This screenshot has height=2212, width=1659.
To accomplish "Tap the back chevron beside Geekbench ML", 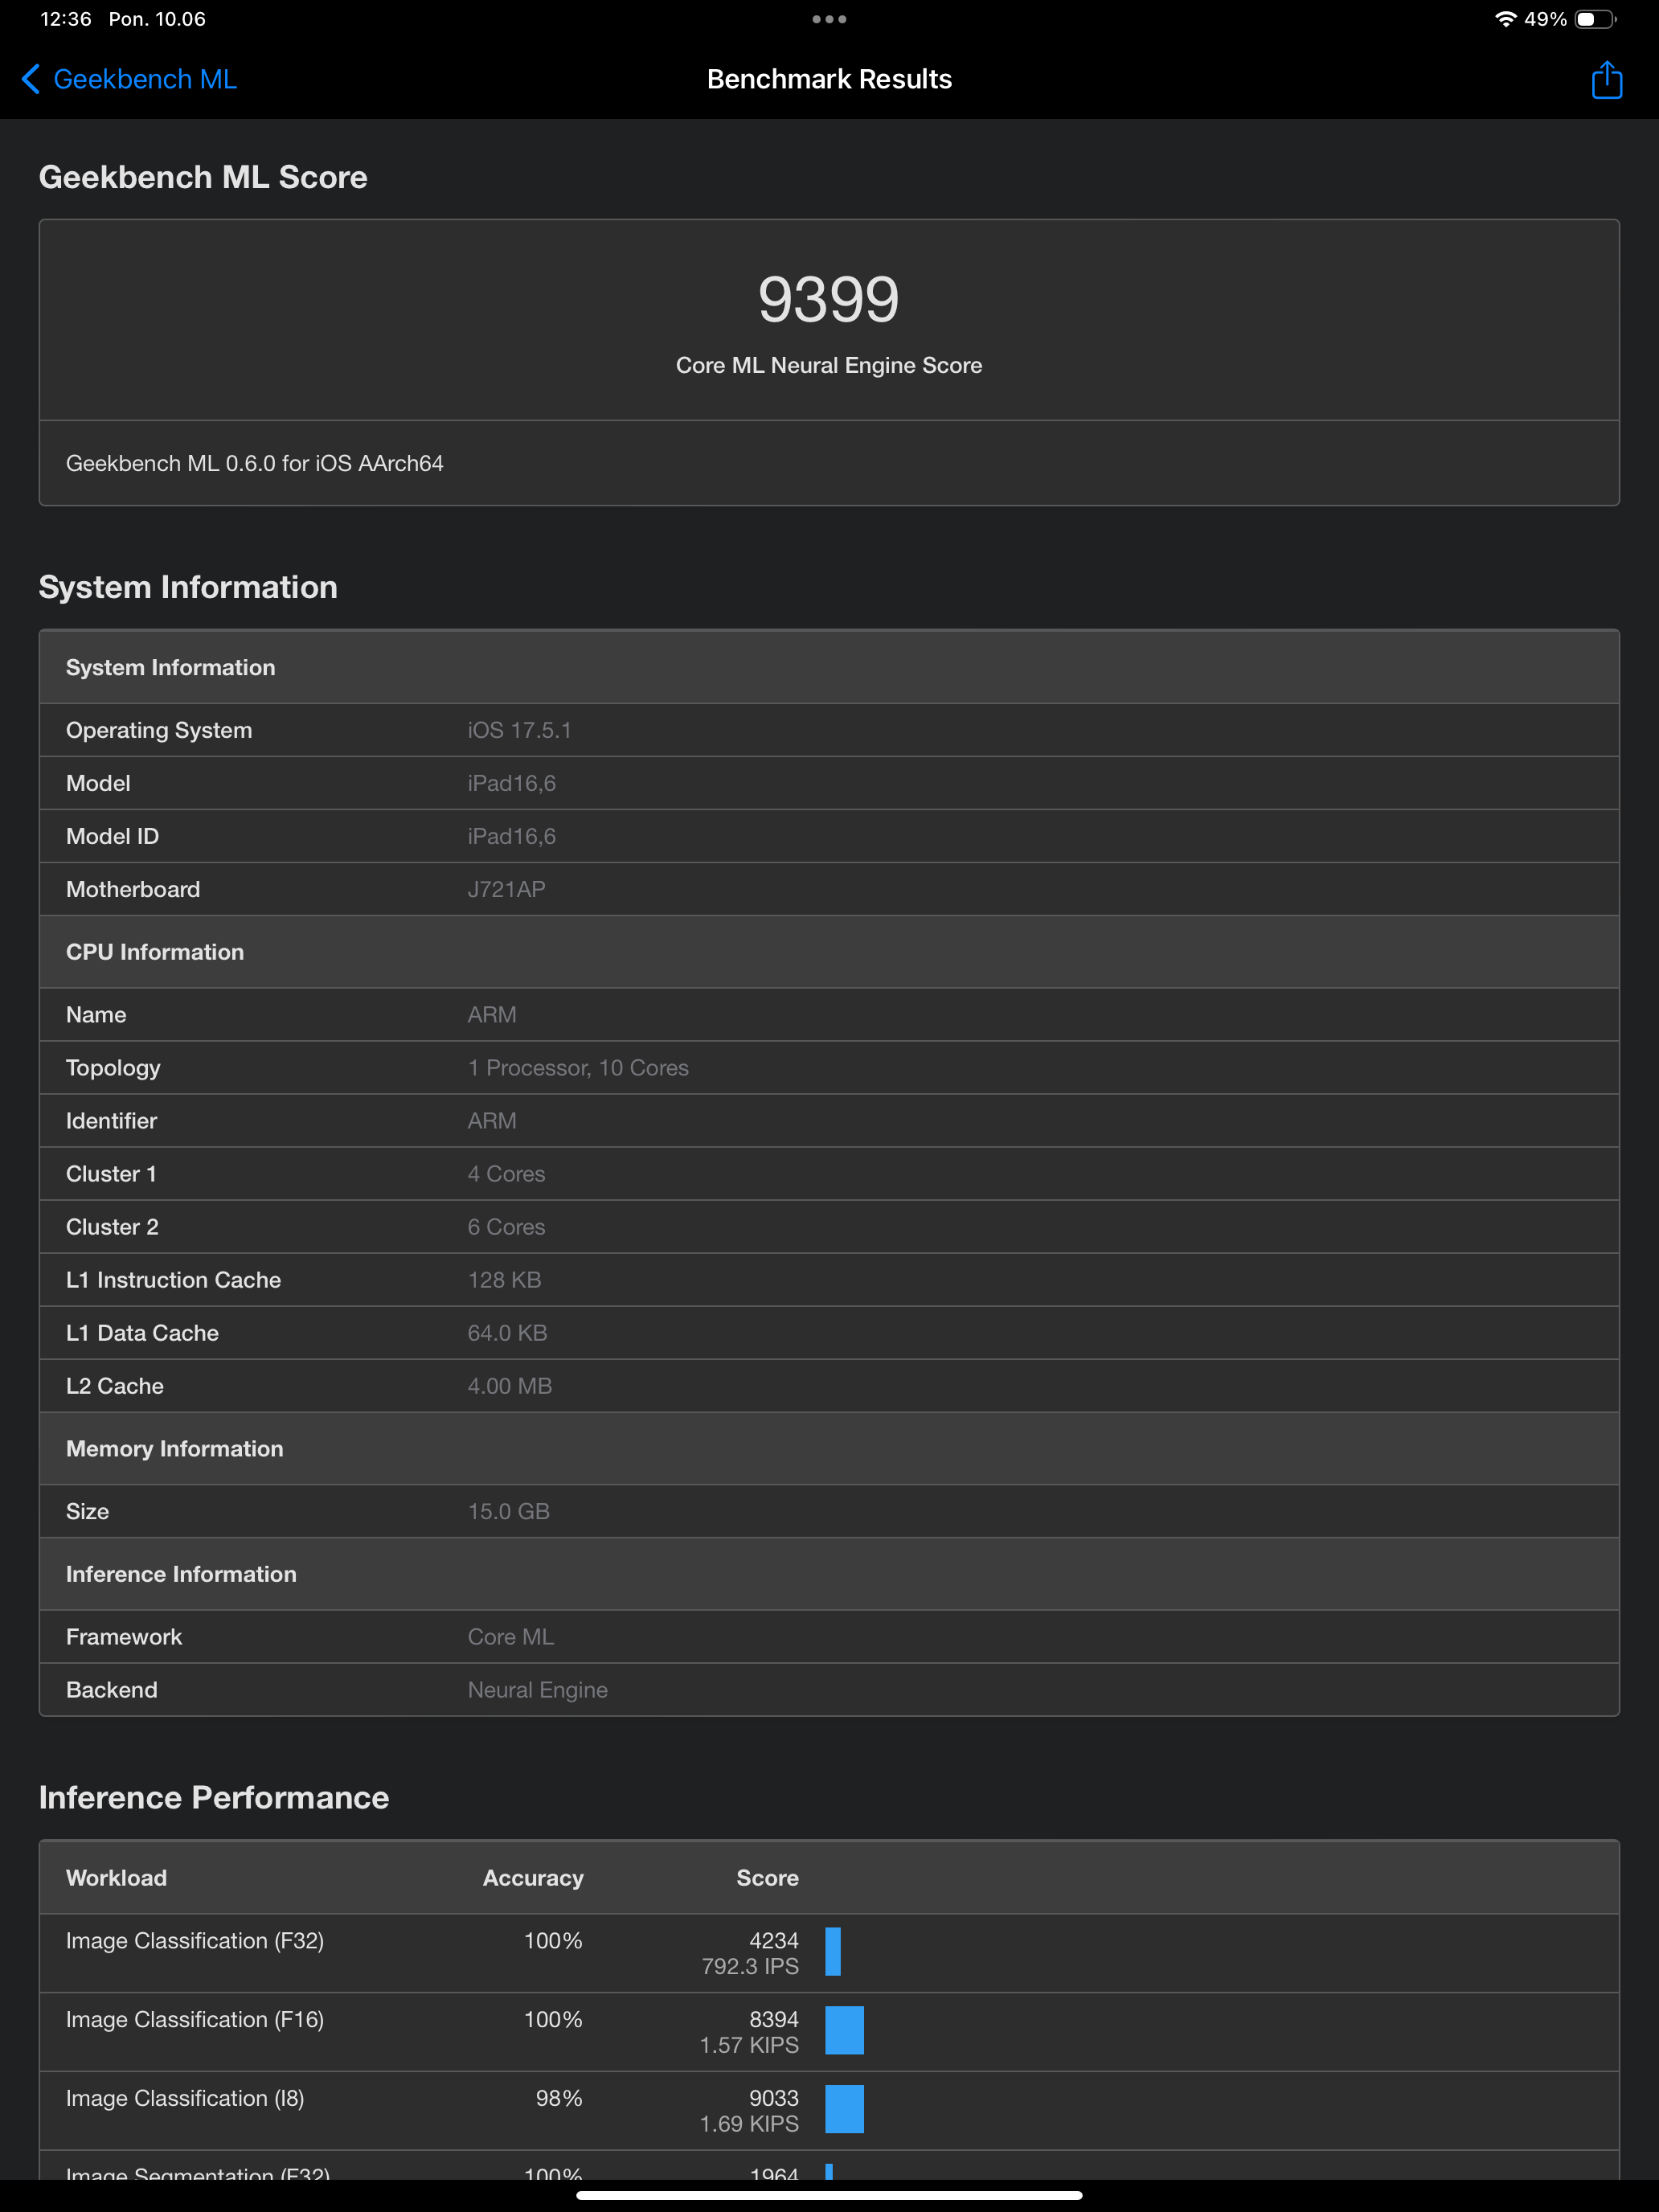I will (31, 80).
